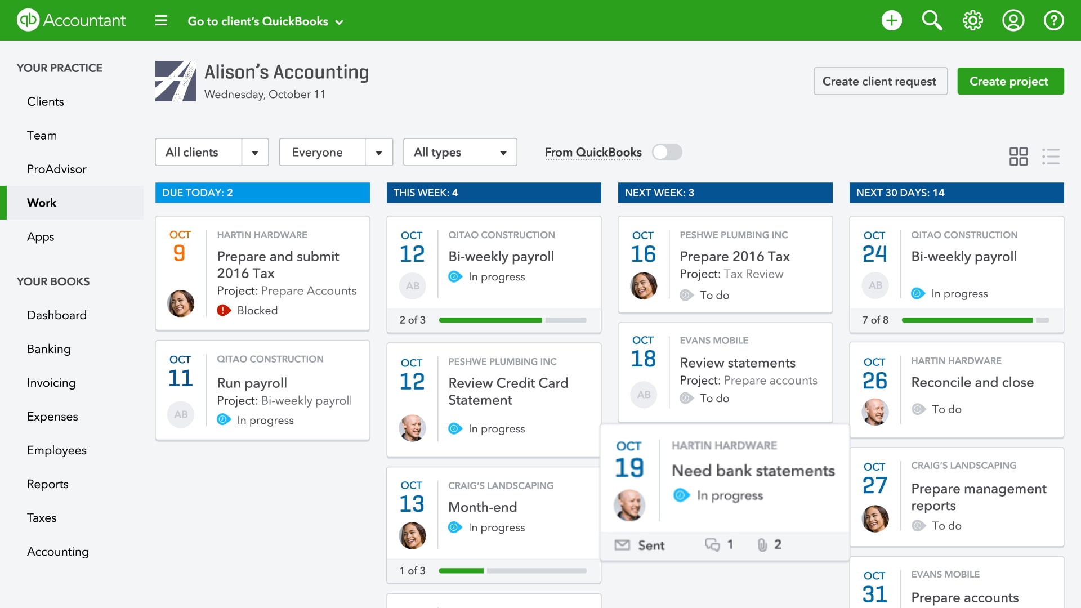Screen dimensions: 1081x608
Task: Click attachment paperclip icon on Hartin card
Action: point(762,545)
